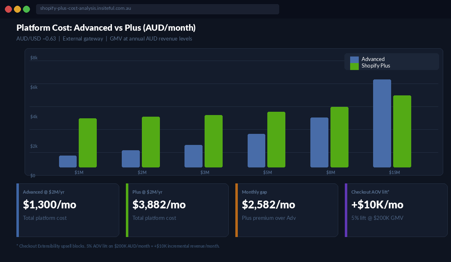451x262 pixels.
Task: Click the $2M x-axis label
Action: point(142,172)
